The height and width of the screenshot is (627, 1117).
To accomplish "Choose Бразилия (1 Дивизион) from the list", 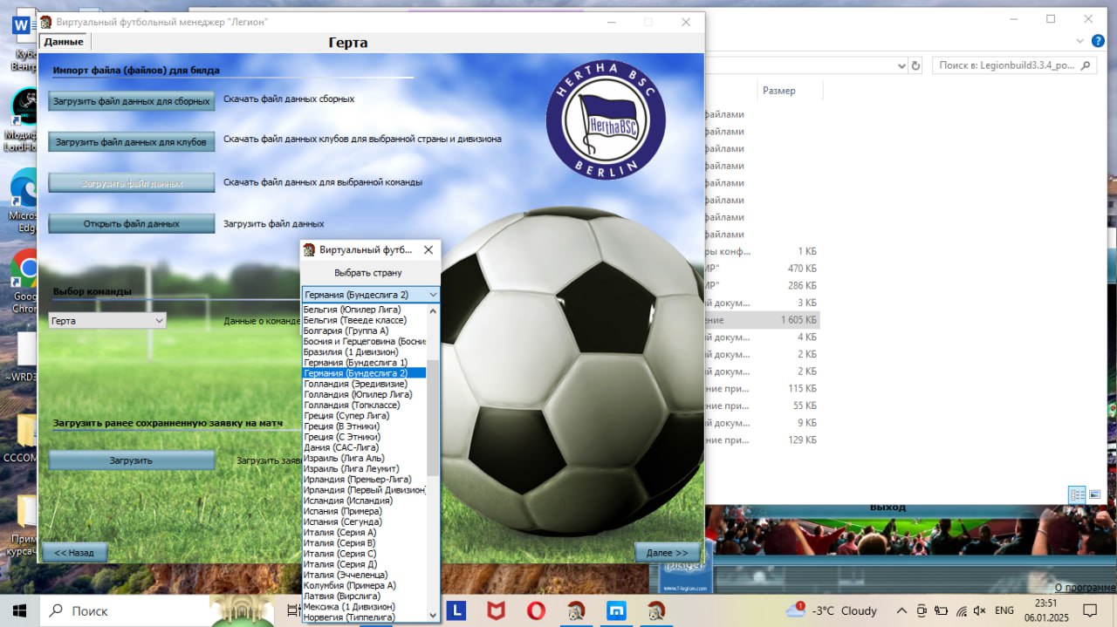I will point(364,351).
